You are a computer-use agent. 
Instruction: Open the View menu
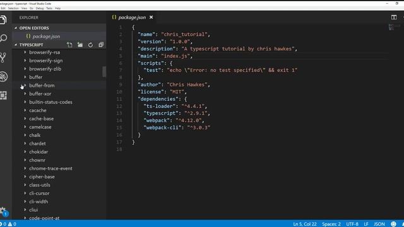24,8
